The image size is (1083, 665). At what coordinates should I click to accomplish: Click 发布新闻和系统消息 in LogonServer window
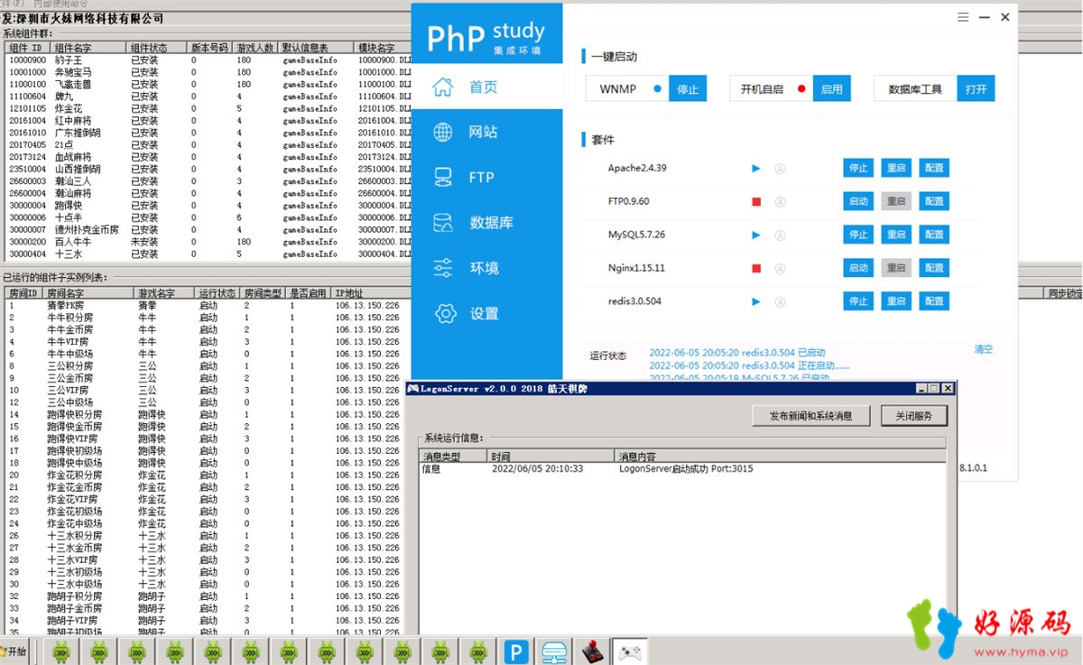click(x=811, y=416)
